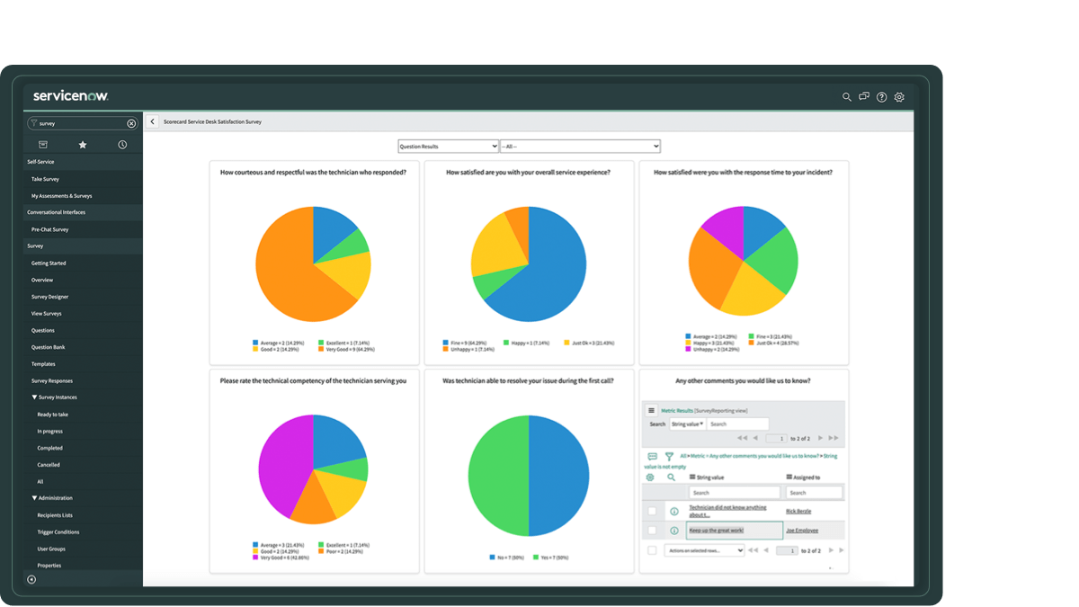
Task: Check the select-all box in Metric Results footer
Action: pyautogui.click(x=653, y=549)
